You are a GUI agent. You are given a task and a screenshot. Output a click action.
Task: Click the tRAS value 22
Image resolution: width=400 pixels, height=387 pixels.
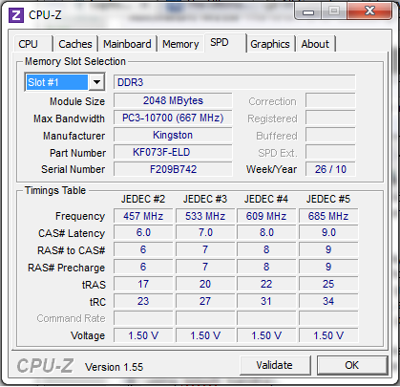pos(266,284)
